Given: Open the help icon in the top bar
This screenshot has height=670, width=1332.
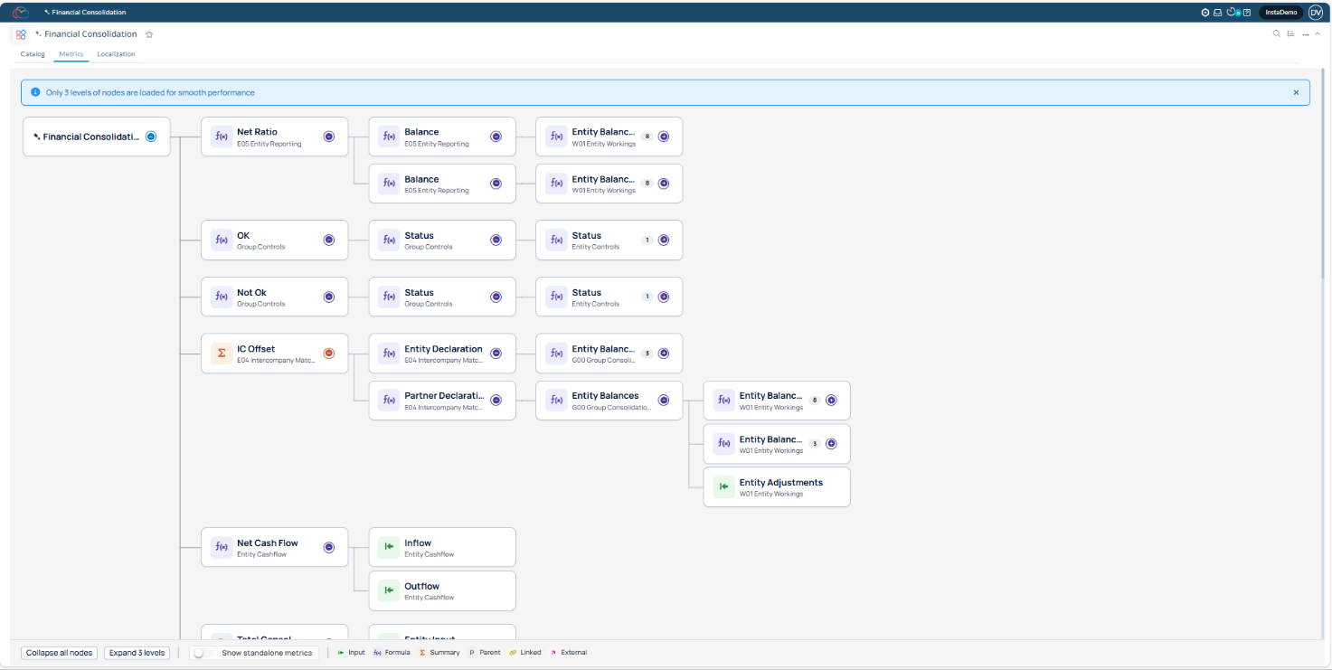Looking at the screenshot, I should pyautogui.click(x=1245, y=12).
